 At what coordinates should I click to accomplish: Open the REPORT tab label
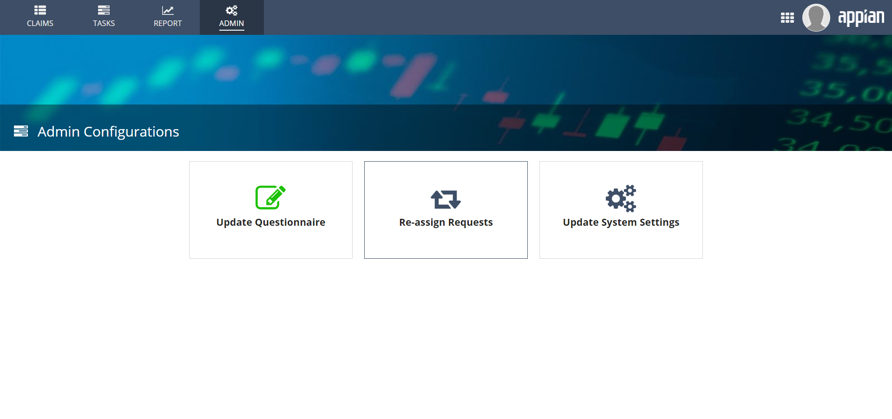(168, 23)
